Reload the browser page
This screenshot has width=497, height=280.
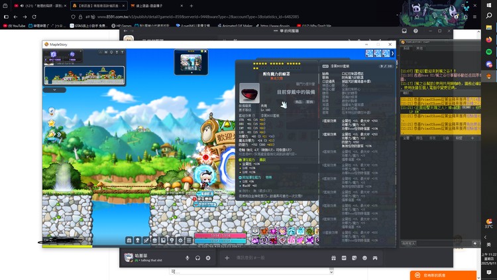point(34,17)
